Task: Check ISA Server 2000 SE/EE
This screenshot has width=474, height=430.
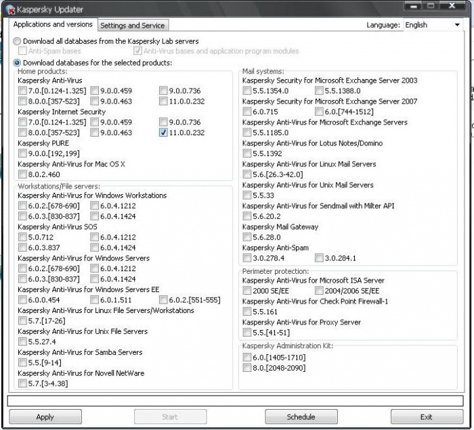Action: pyautogui.click(x=247, y=291)
